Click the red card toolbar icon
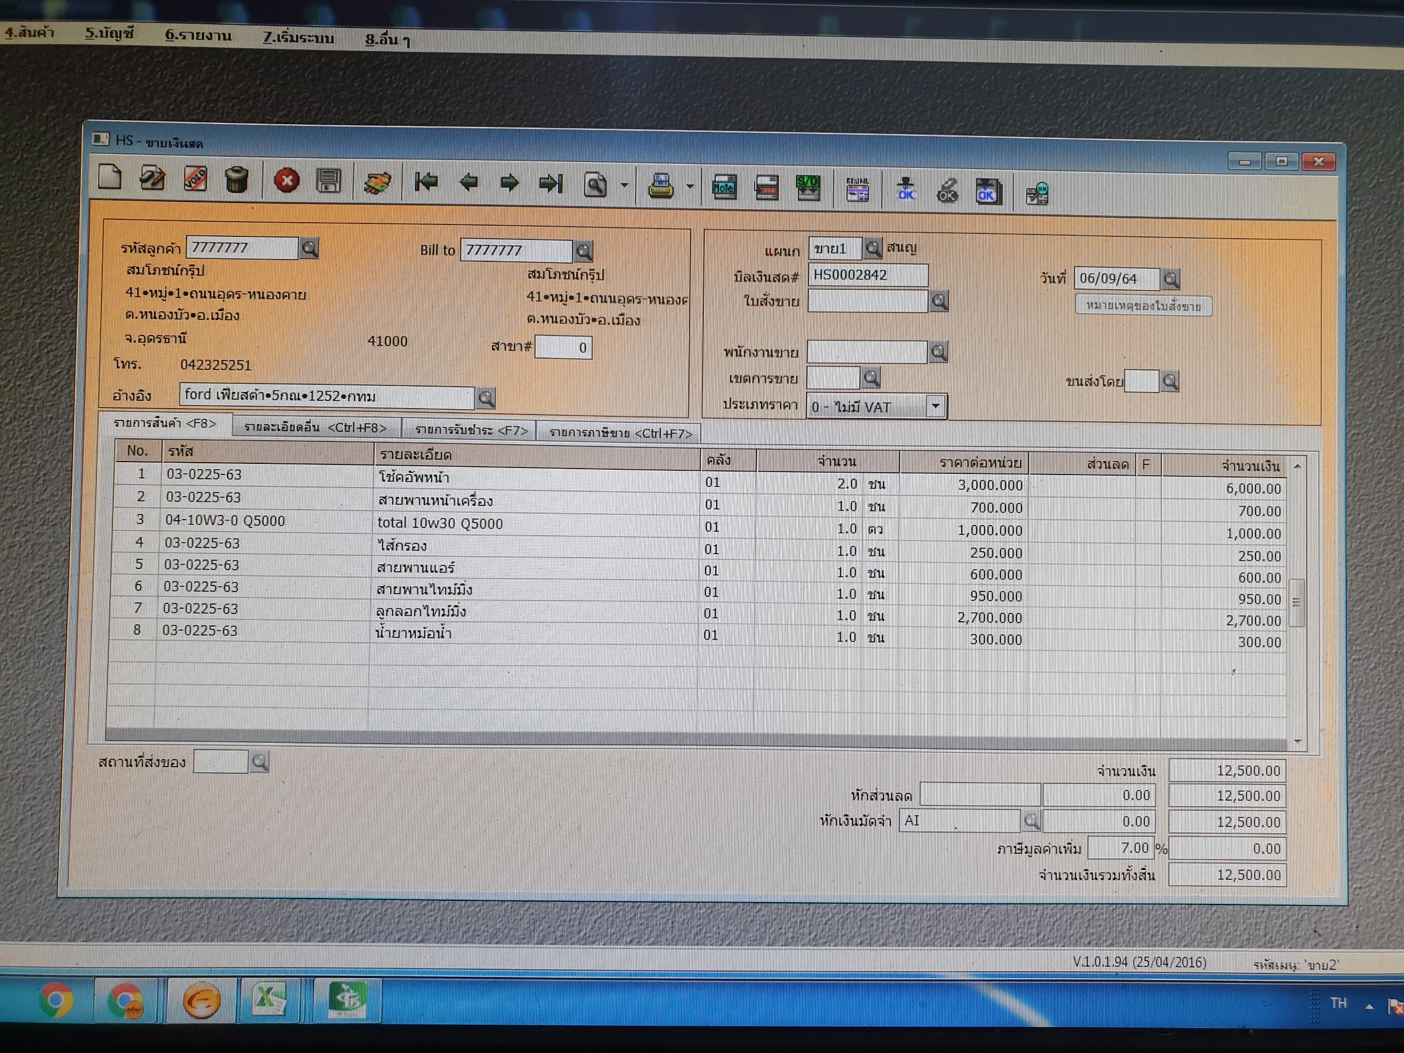Screen dimensions: 1404x1053 [767, 188]
